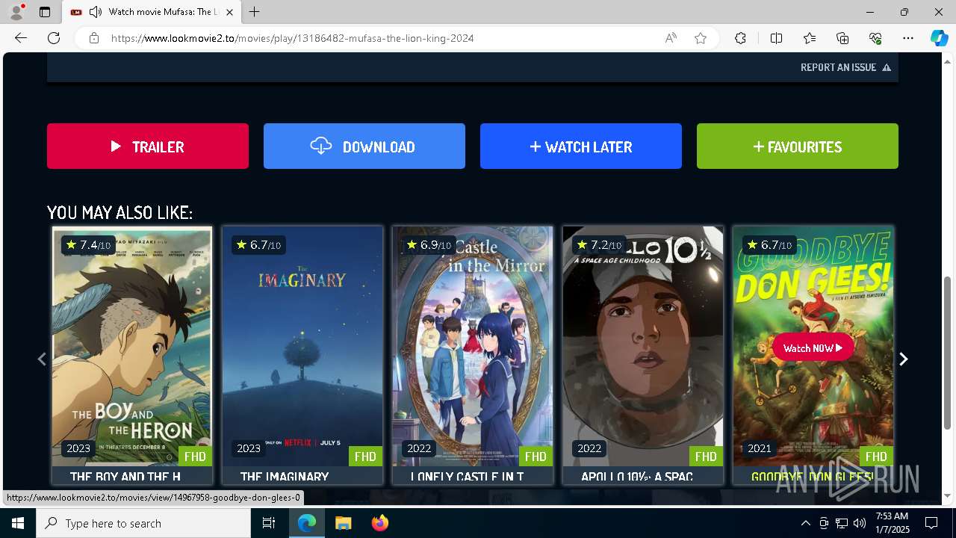Open browser Extensions icon
The height and width of the screenshot is (538, 956).
[x=740, y=38]
